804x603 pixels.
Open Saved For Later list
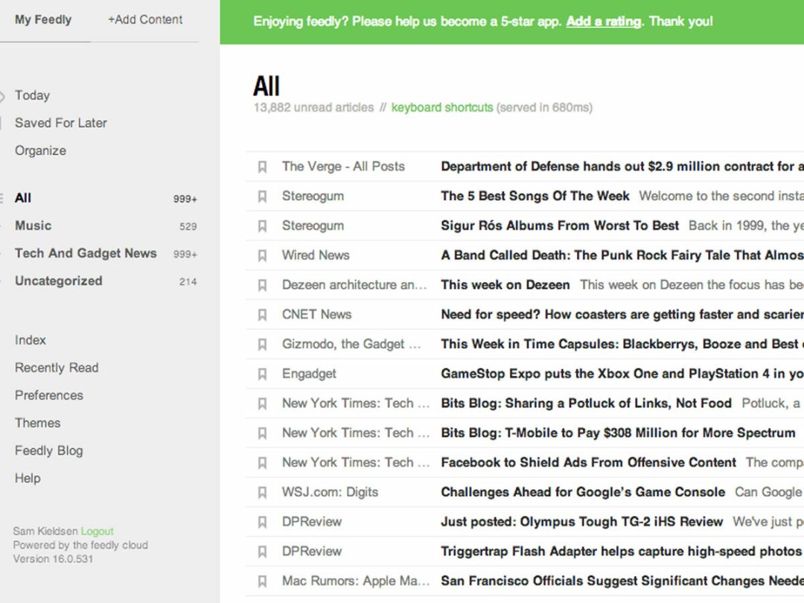point(60,123)
